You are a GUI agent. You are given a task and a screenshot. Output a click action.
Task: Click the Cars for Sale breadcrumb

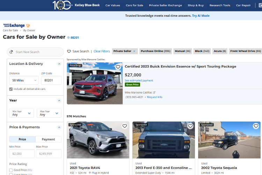click(x=10, y=30)
